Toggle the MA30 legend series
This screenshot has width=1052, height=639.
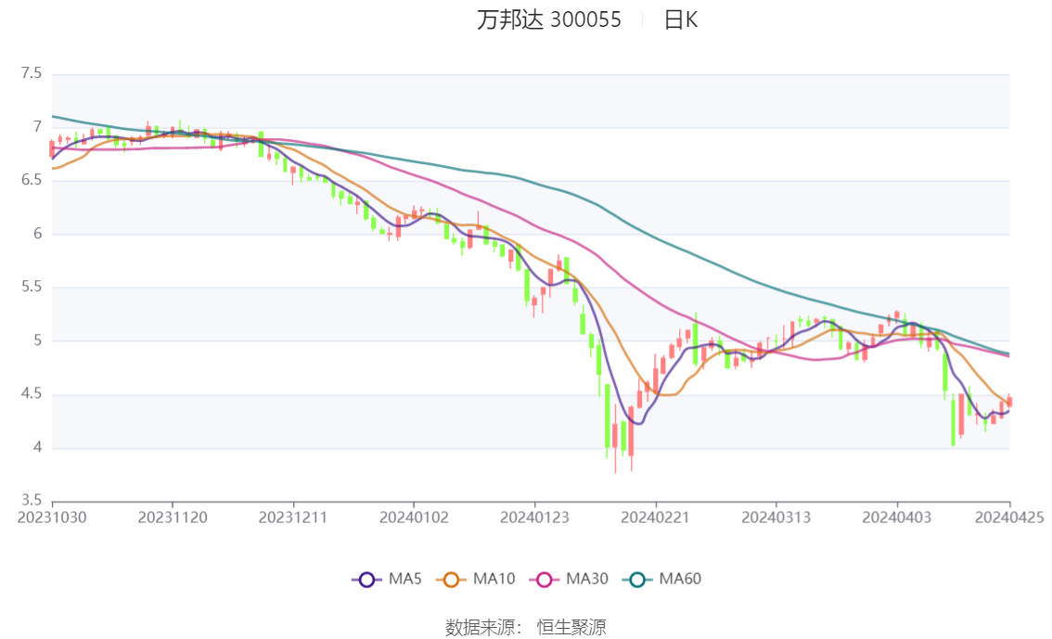tap(569, 580)
